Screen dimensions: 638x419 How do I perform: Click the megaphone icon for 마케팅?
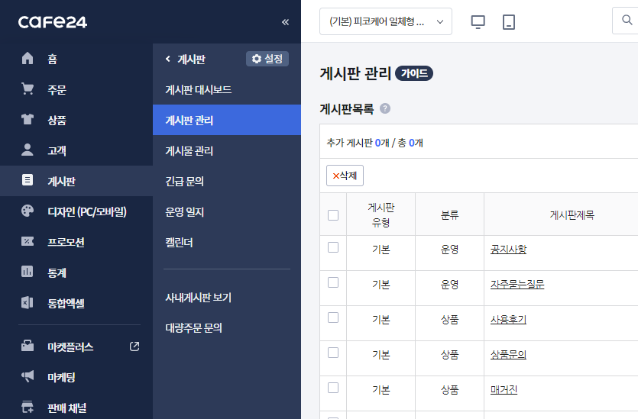[28, 376]
